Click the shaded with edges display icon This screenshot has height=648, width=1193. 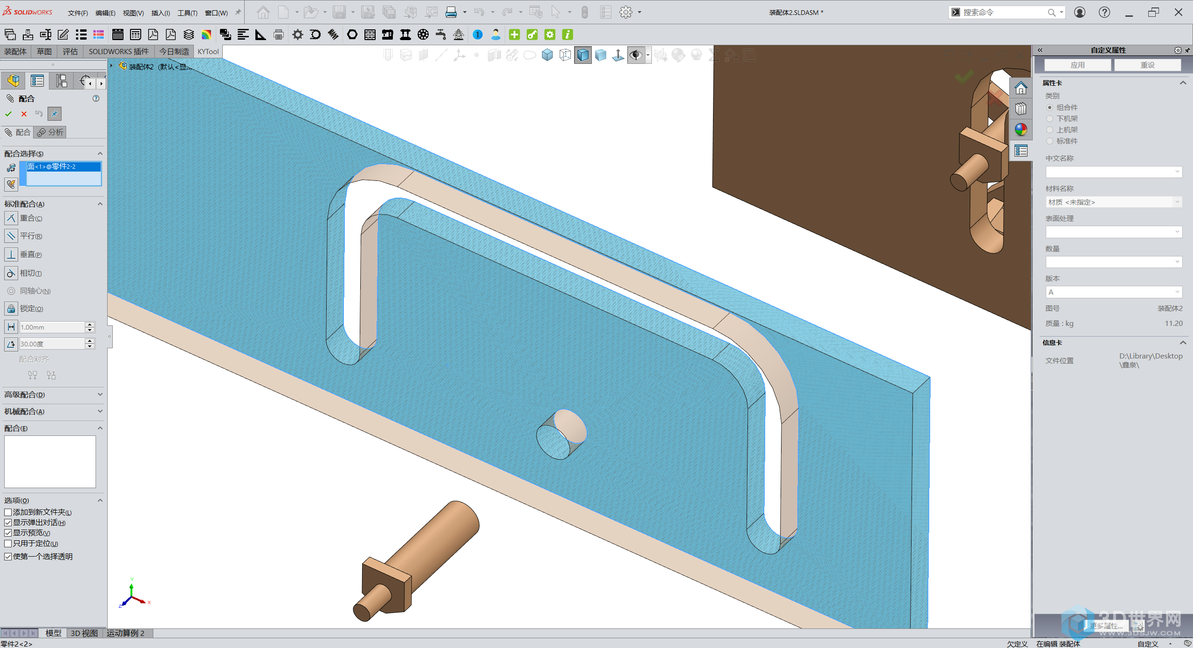[583, 55]
